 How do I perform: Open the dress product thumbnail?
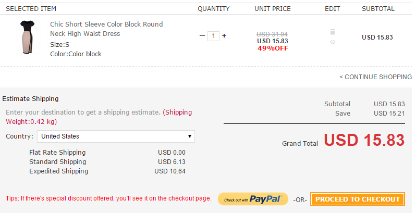[x=26, y=37]
